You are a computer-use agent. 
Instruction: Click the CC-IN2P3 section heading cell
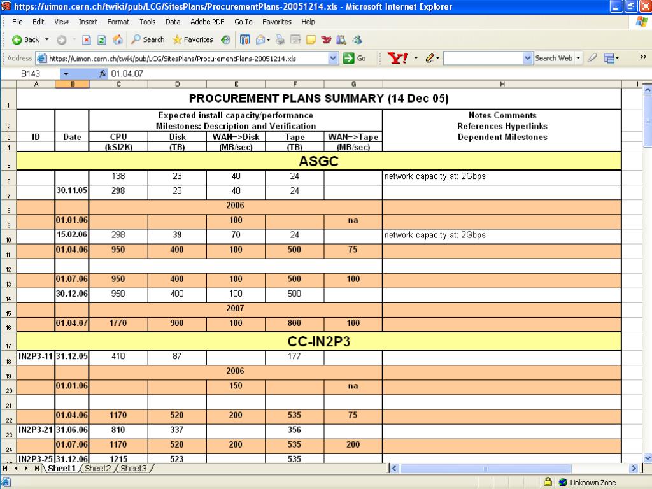point(318,341)
